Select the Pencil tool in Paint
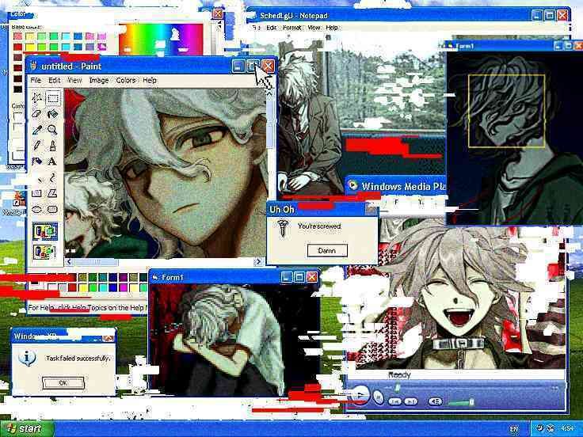The width and height of the screenshot is (583, 437). [x=36, y=146]
